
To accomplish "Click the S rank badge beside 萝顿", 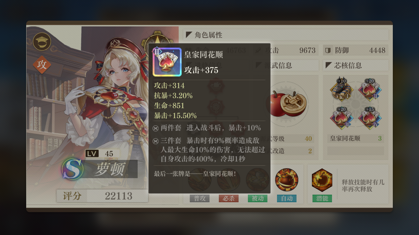I will point(72,169).
